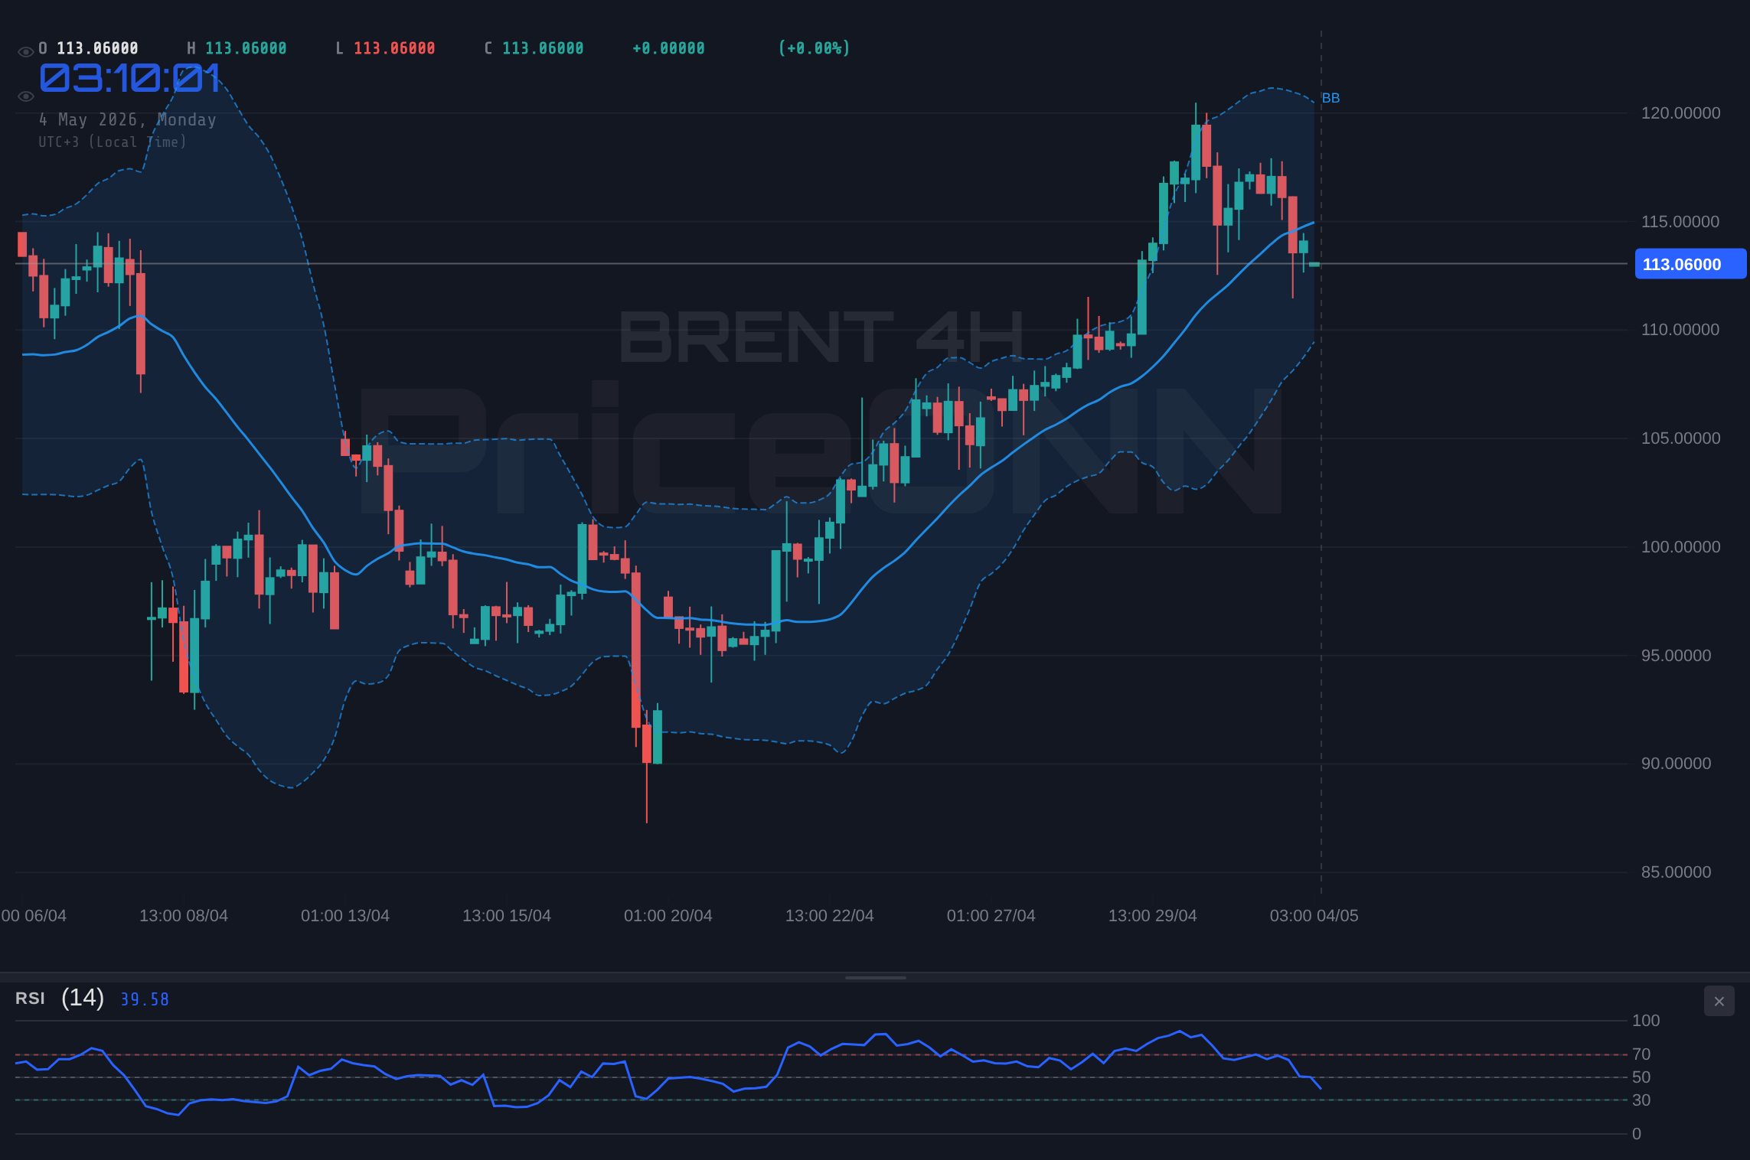Click the RSI 70 level label
The height and width of the screenshot is (1160, 1750).
(x=1641, y=1054)
